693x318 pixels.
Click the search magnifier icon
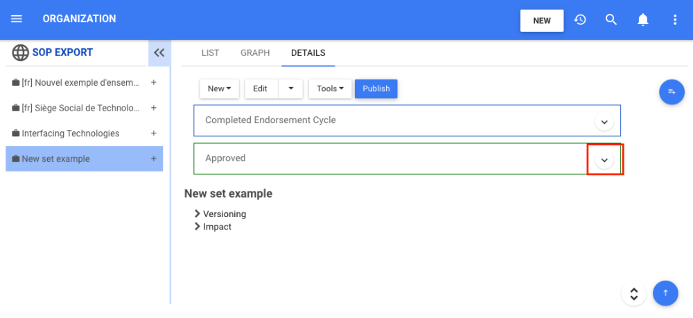[x=611, y=20]
